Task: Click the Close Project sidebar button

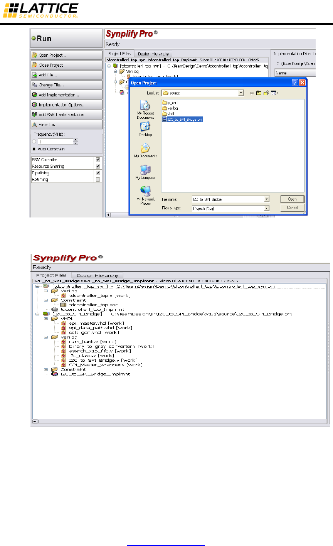Action: (x=66, y=65)
